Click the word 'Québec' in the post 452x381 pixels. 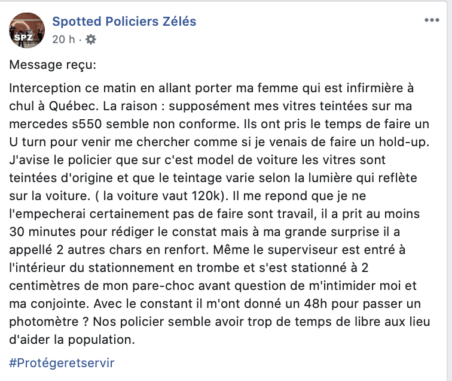click(72, 106)
